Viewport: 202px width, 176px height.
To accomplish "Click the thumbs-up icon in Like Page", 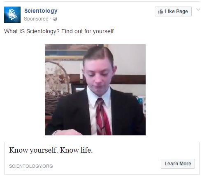I will click(x=161, y=11).
